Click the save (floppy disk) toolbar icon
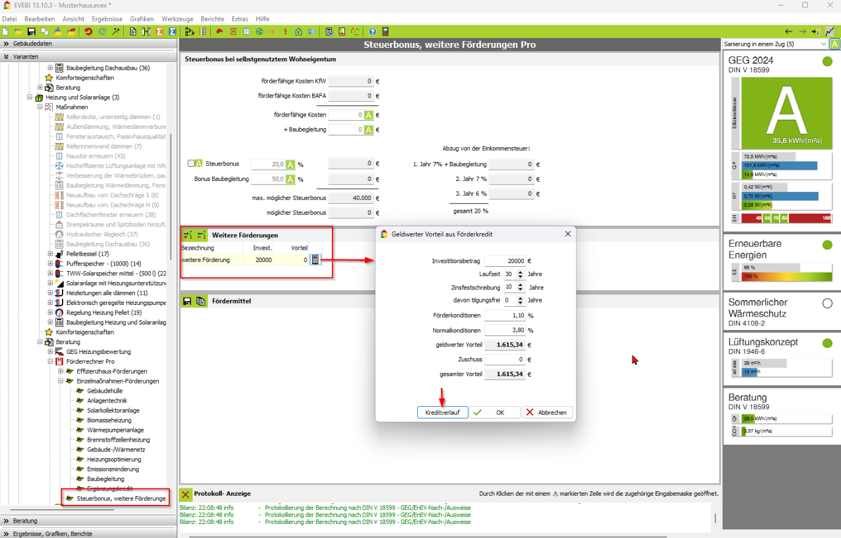 click(x=31, y=31)
